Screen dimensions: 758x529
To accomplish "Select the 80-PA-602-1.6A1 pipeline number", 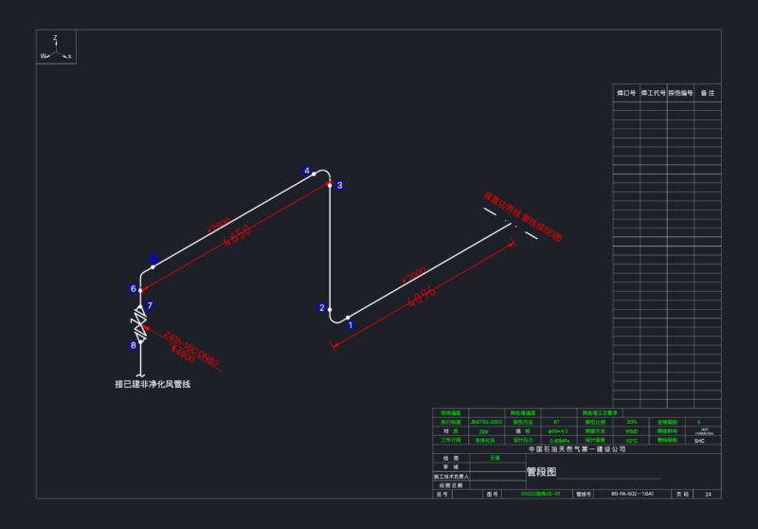I will point(632,494).
